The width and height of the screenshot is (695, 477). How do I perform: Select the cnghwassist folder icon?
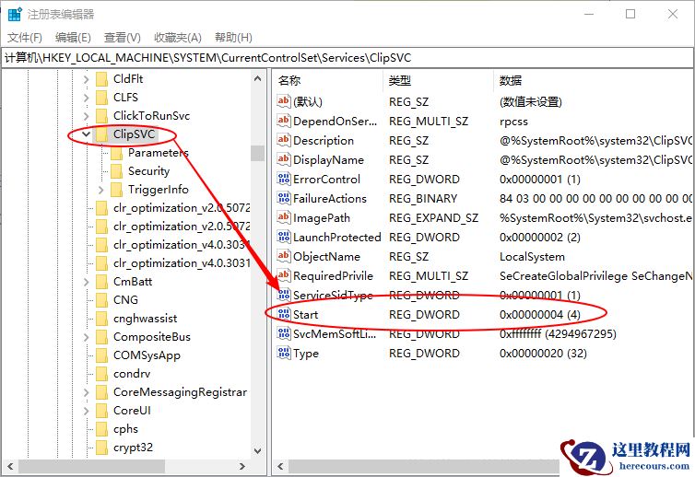pyautogui.click(x=102, y=319)
